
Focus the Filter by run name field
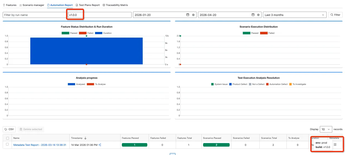pos(35,15)
